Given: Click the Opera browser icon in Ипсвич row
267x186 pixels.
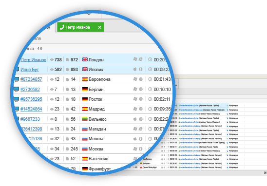Looking at the screenshot, I should click(x=141, y=69).
